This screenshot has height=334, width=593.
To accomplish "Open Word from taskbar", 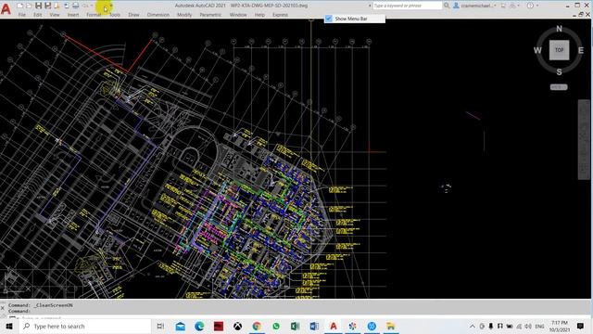I will point(314,326).
